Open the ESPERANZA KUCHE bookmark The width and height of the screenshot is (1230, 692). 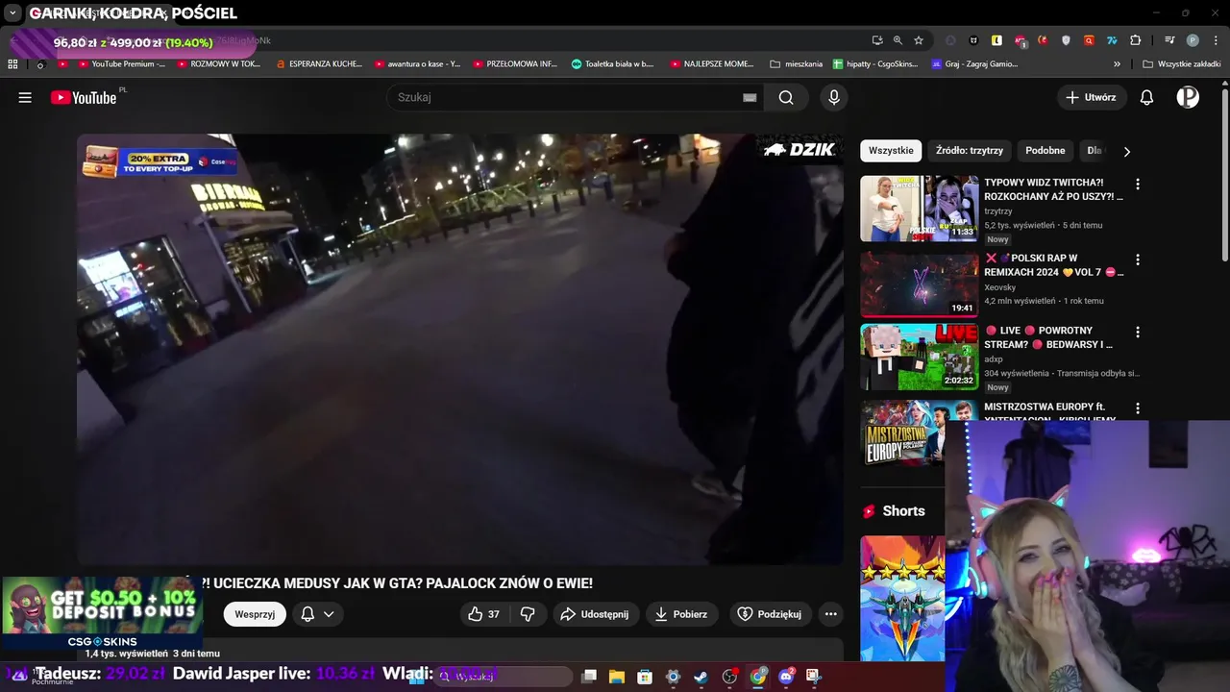coord(319,64)
